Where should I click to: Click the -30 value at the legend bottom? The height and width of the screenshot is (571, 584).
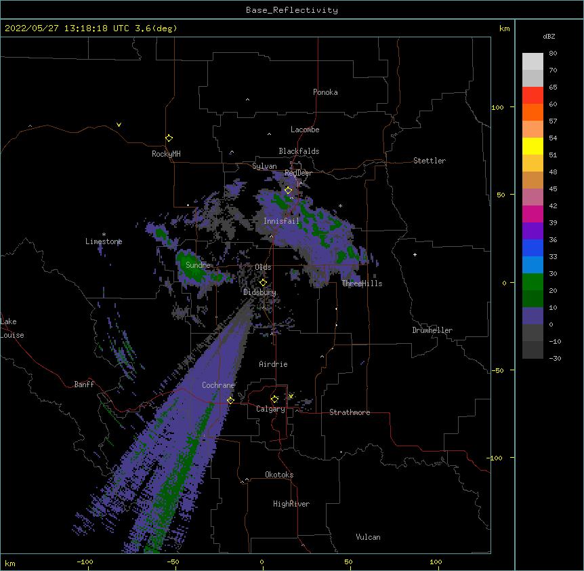555,358
